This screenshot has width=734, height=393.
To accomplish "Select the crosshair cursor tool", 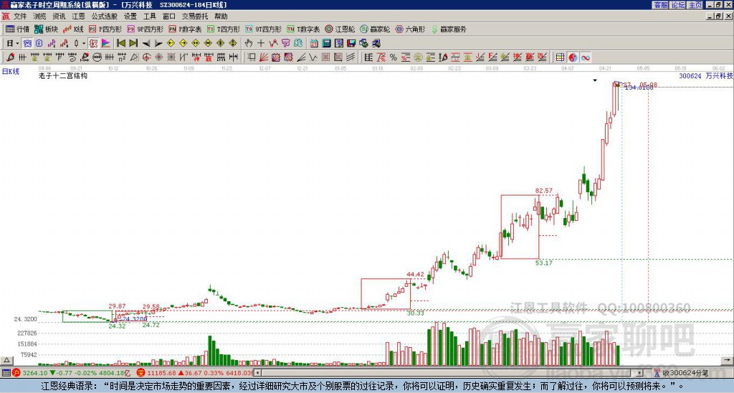I will (x=261, y=44).
